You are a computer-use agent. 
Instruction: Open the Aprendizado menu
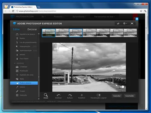click(79, 17)
